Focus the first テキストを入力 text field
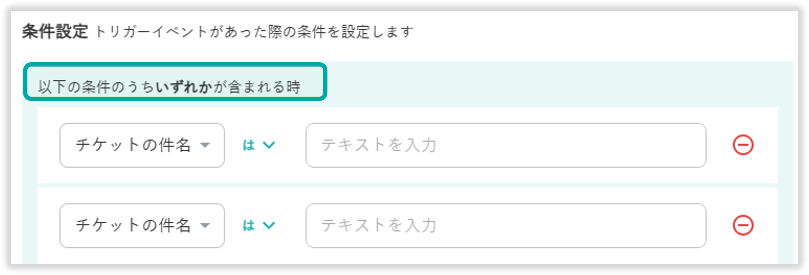Viewport: 809px width, 275px height. (506, 145)
